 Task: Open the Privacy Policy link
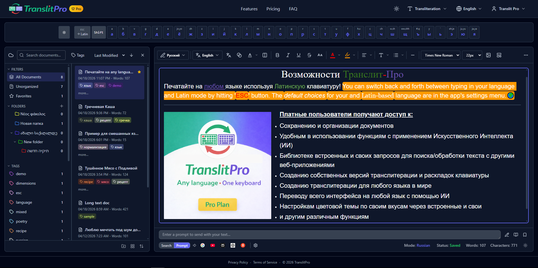238,262
